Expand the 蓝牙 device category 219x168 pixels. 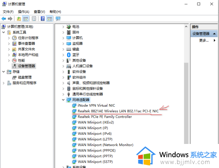tap(63, 55)
